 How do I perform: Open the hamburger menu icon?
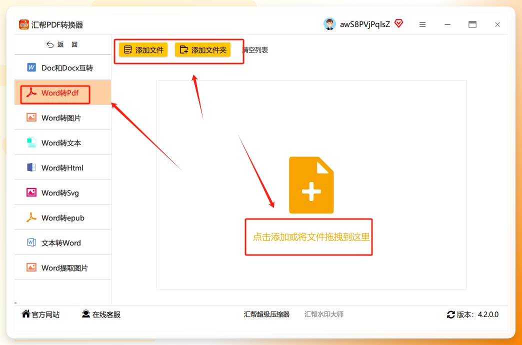tap(422, 24)
